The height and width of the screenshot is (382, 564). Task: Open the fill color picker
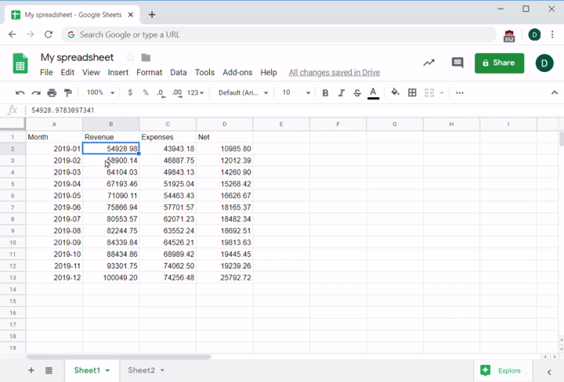pyautogui.click(x=395, y=92)
